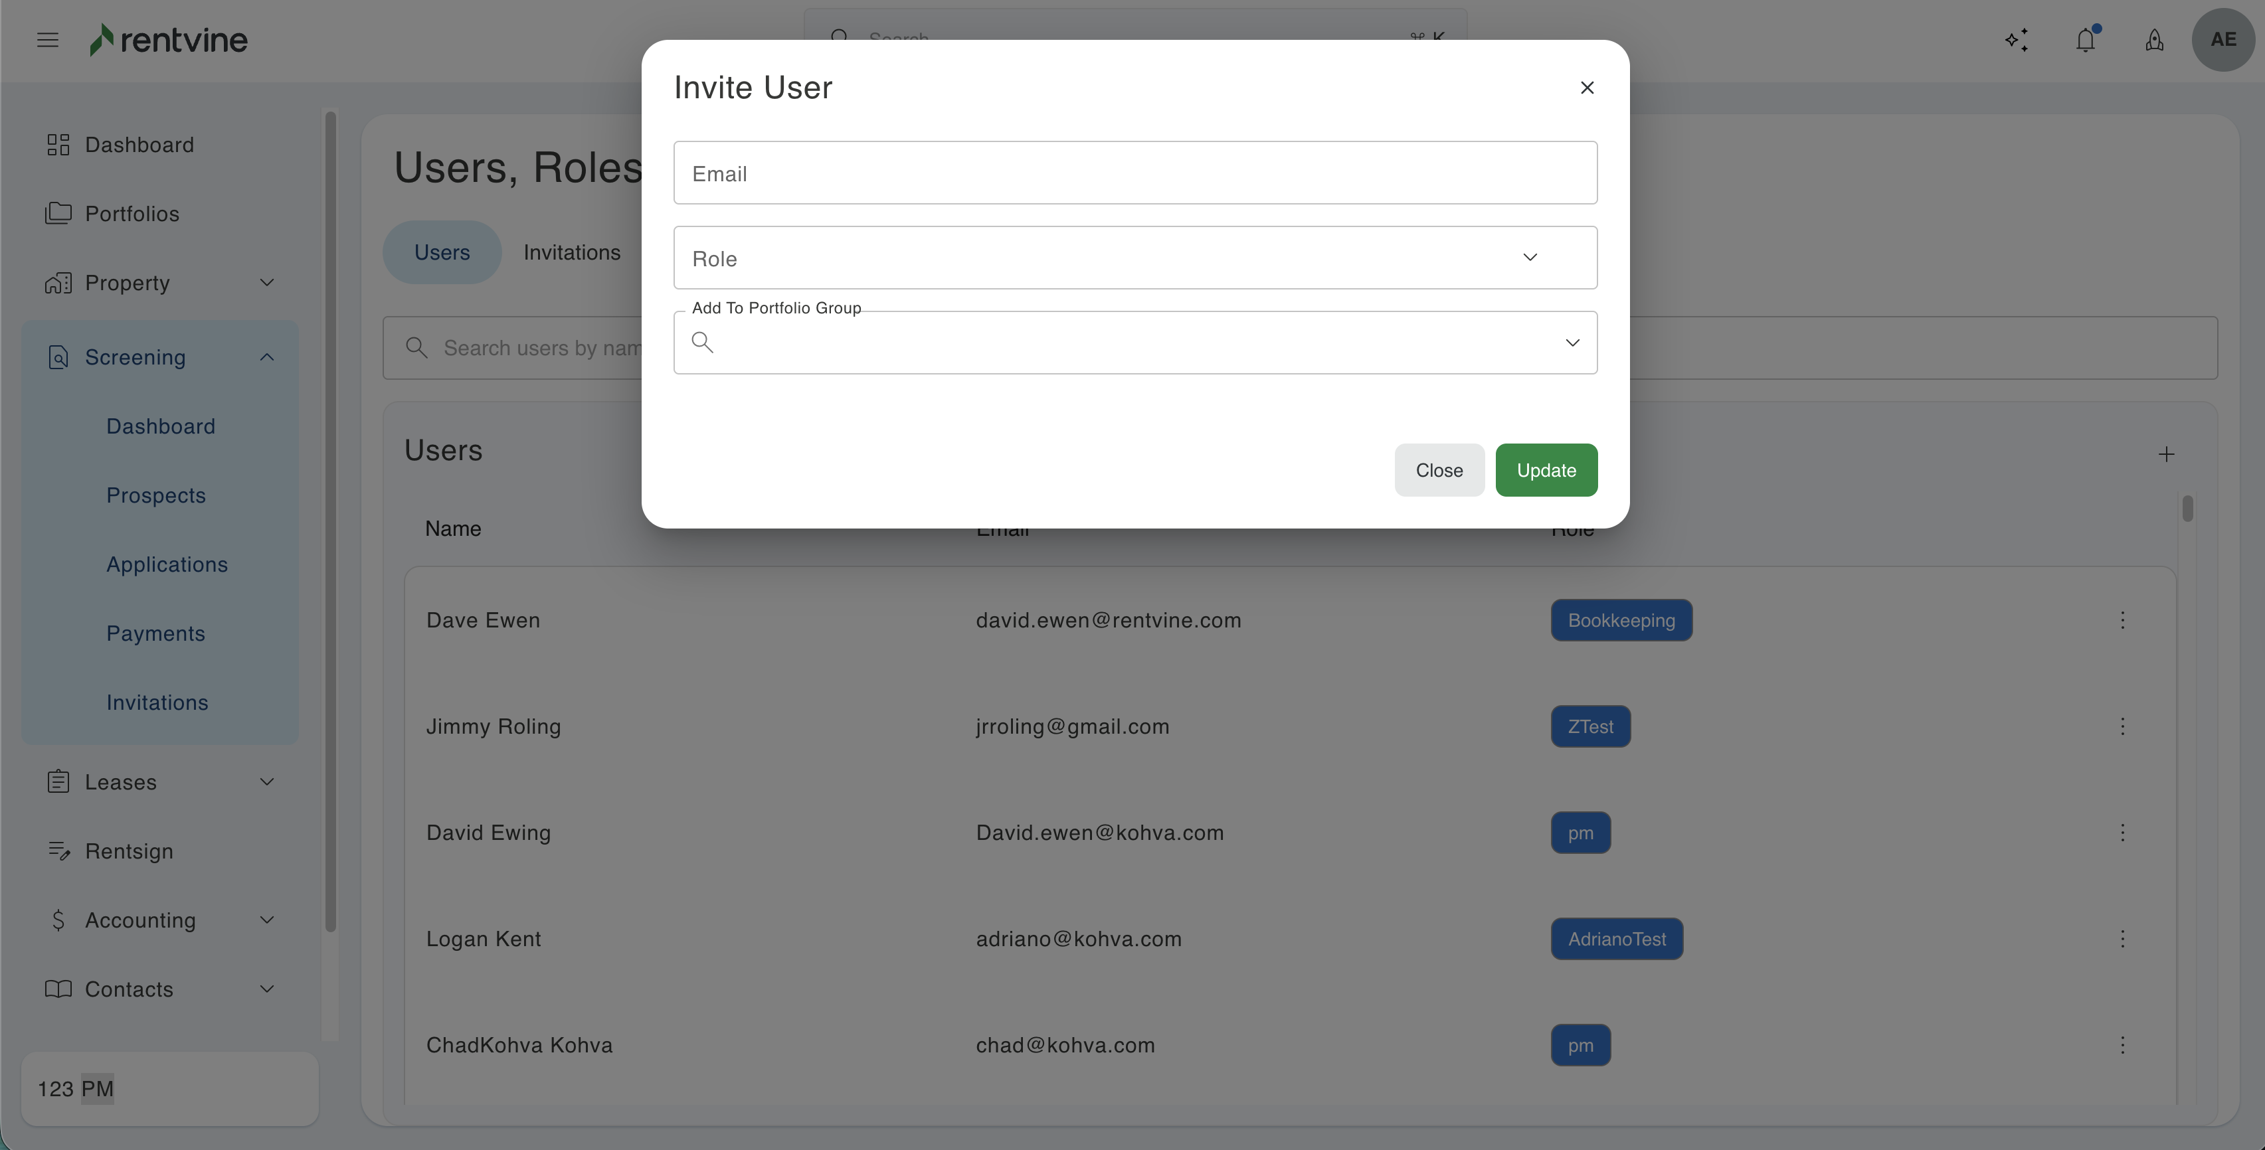Viewport: 2265px width, 1150px height.
Task: Click the AI sparkle icon
Action: 2016,40
